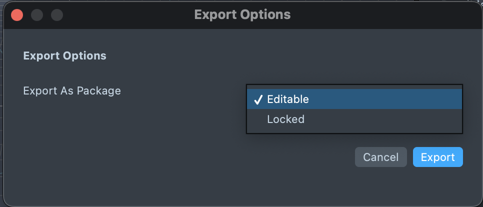The width and height of the screenshot is (483, 207).
Task: Click the Locked entry below Editable
Action: (x=285, y=119)
